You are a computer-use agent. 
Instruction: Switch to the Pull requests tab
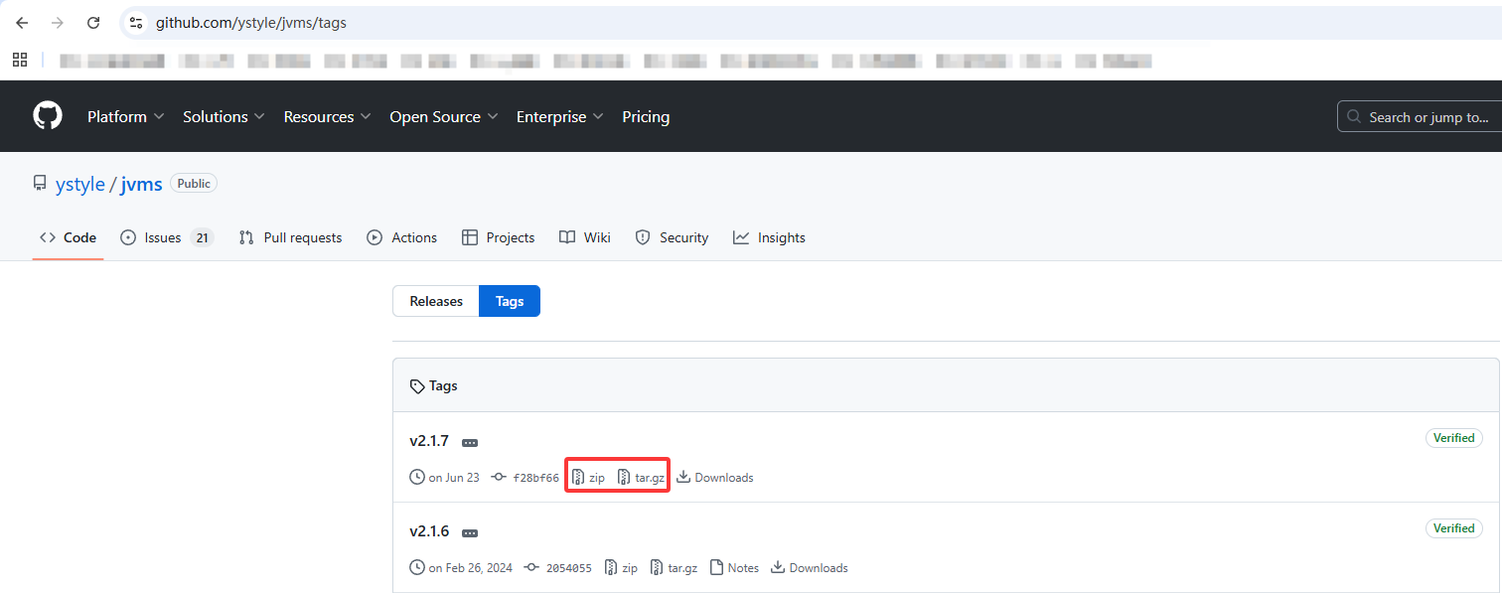pyautogui.click(x=290, y=237)
